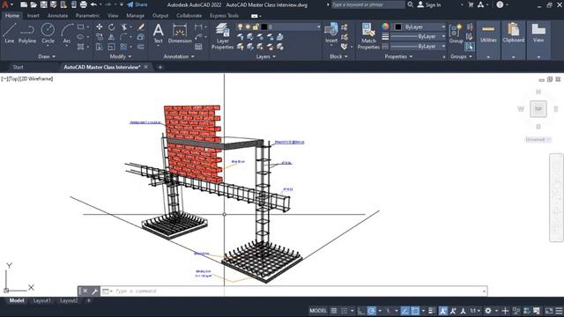Toggle 2D object snap

tap(415, 311)
